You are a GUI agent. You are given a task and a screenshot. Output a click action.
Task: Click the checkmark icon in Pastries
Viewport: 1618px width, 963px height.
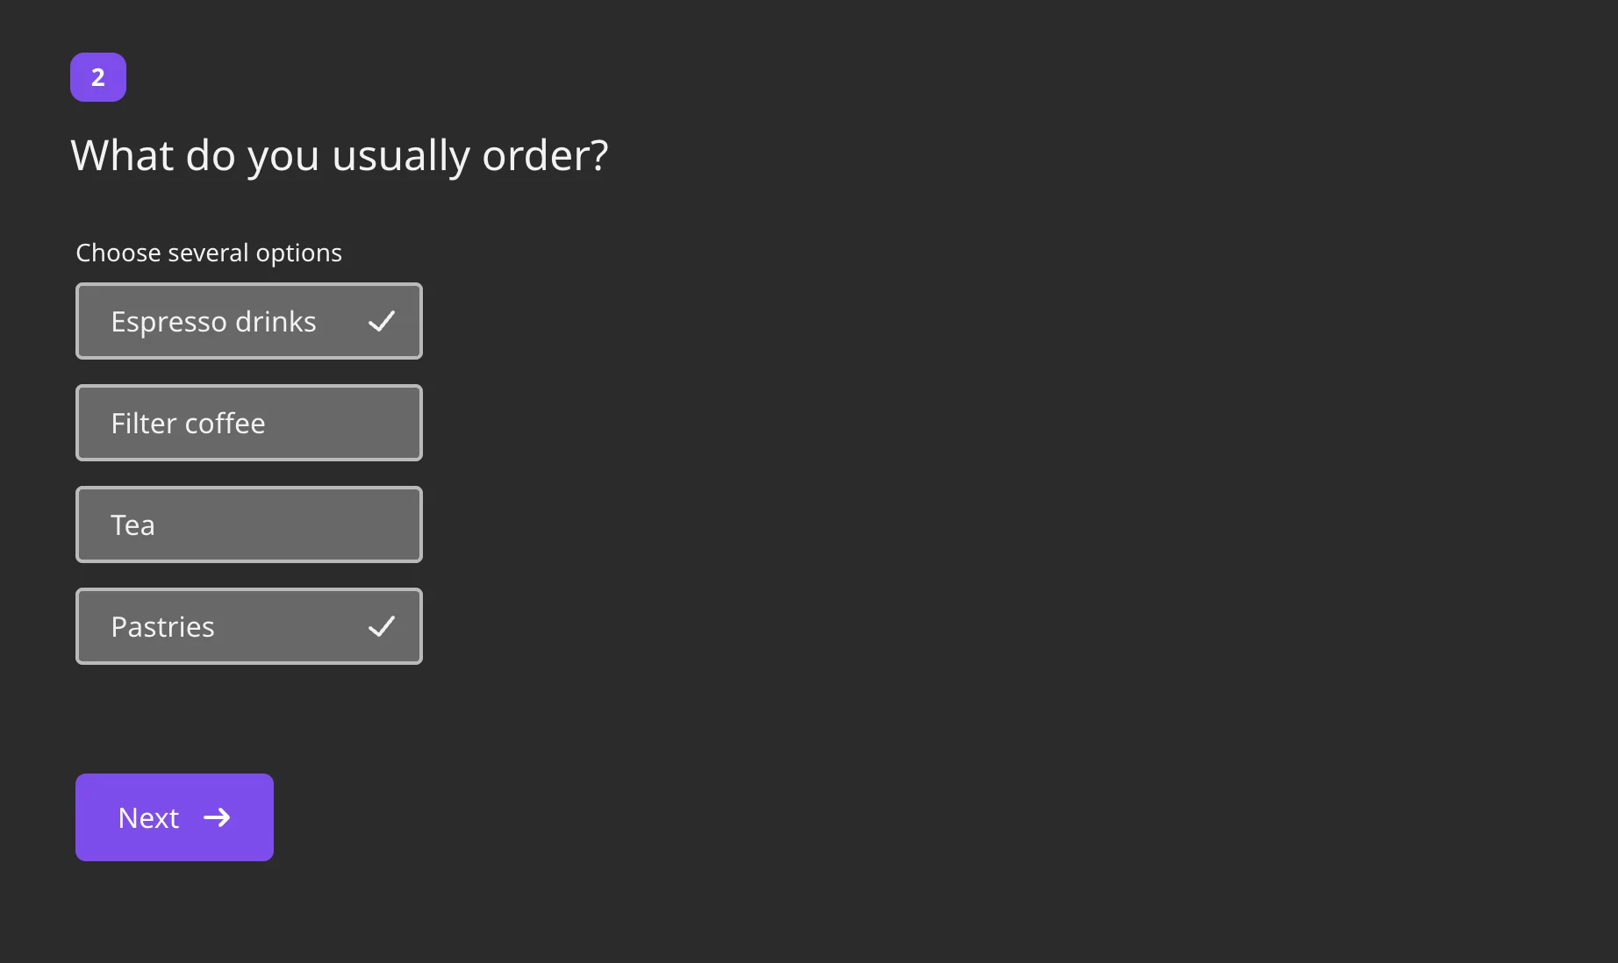coord(382,627)
